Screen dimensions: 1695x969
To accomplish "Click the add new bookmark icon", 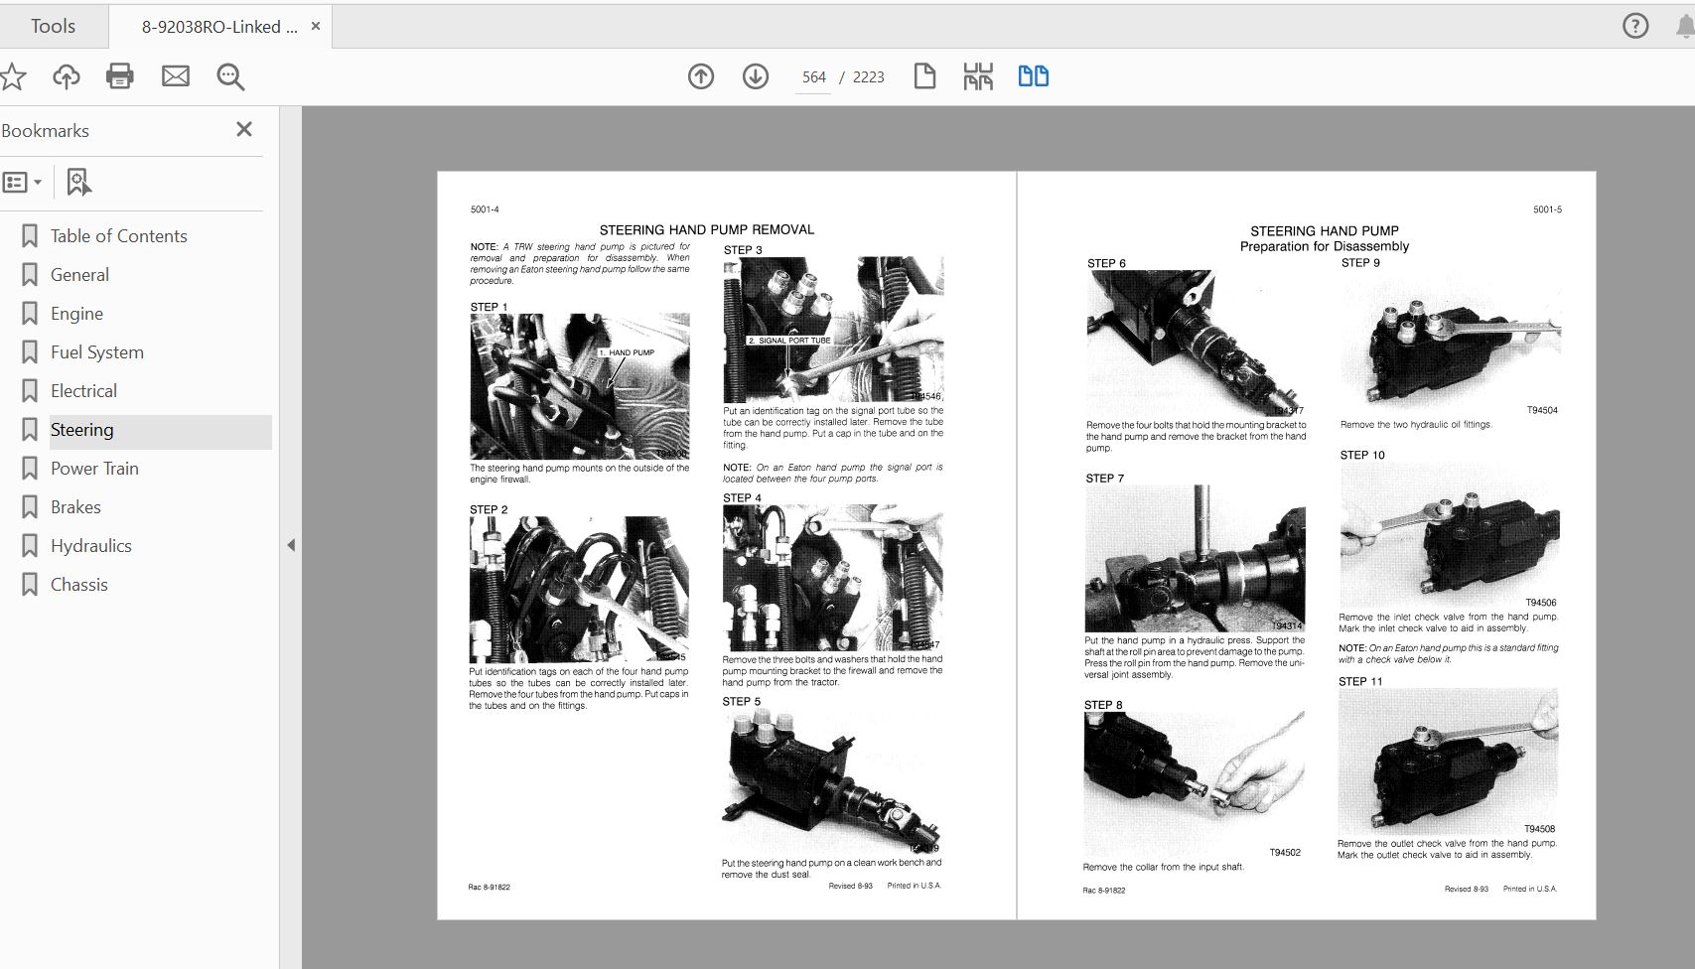I will click(78, 183).
